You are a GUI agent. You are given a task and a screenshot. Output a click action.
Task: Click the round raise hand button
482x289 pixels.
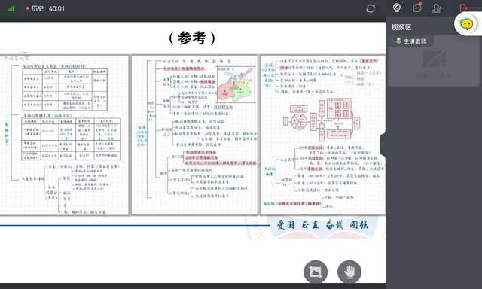pyautogui.click(x=349, y=272)
